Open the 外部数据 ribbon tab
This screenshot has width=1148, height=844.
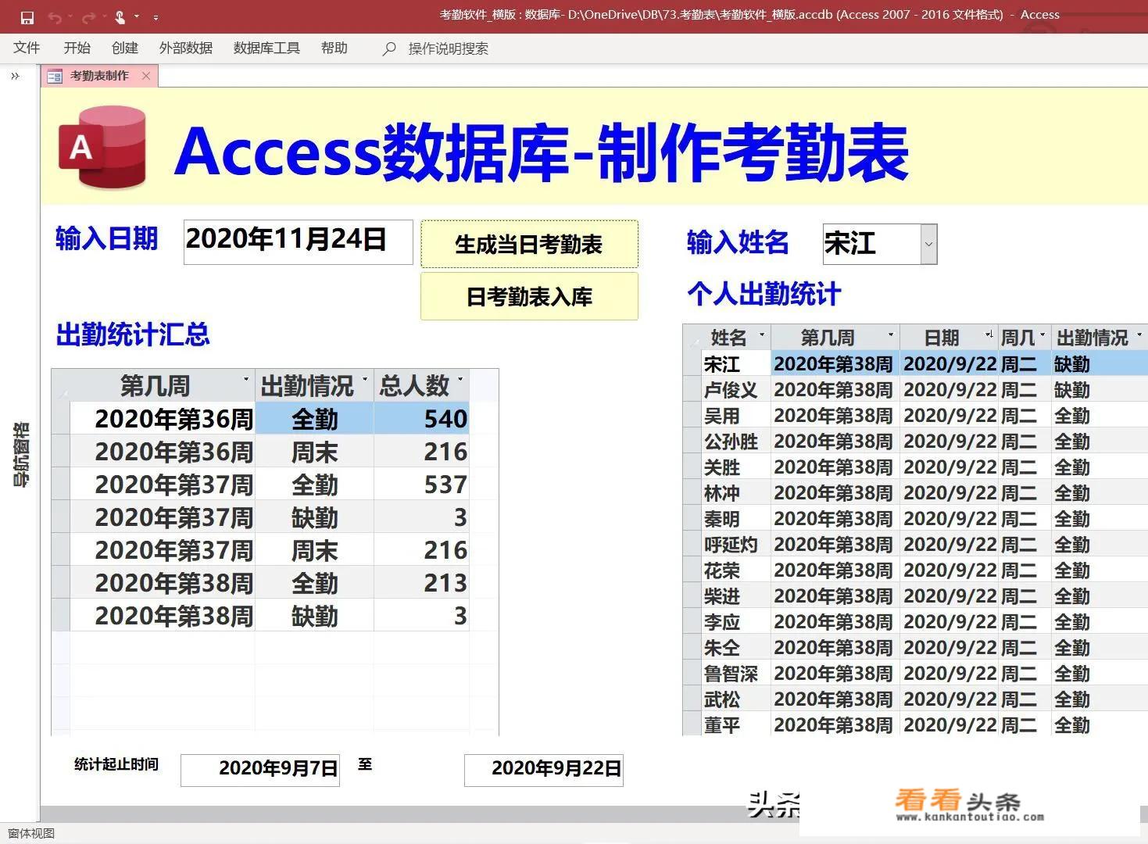186,48
